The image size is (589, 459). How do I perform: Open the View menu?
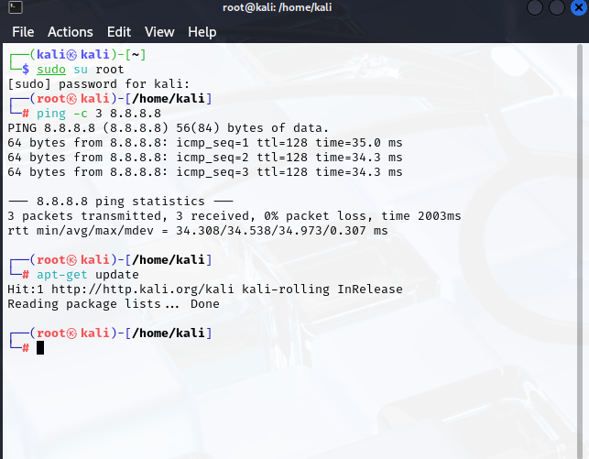(x=159, y=32)
